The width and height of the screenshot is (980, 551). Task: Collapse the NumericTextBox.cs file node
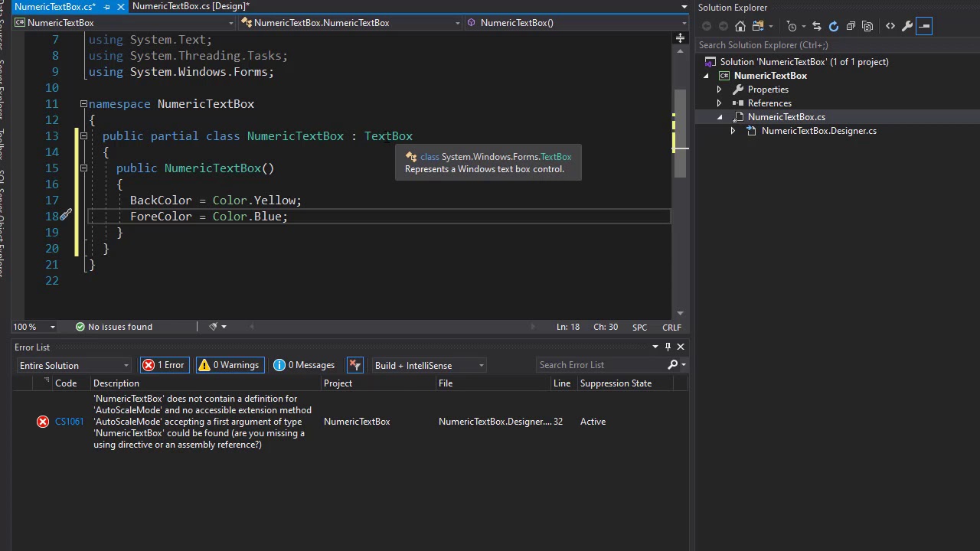pos(720,117)
